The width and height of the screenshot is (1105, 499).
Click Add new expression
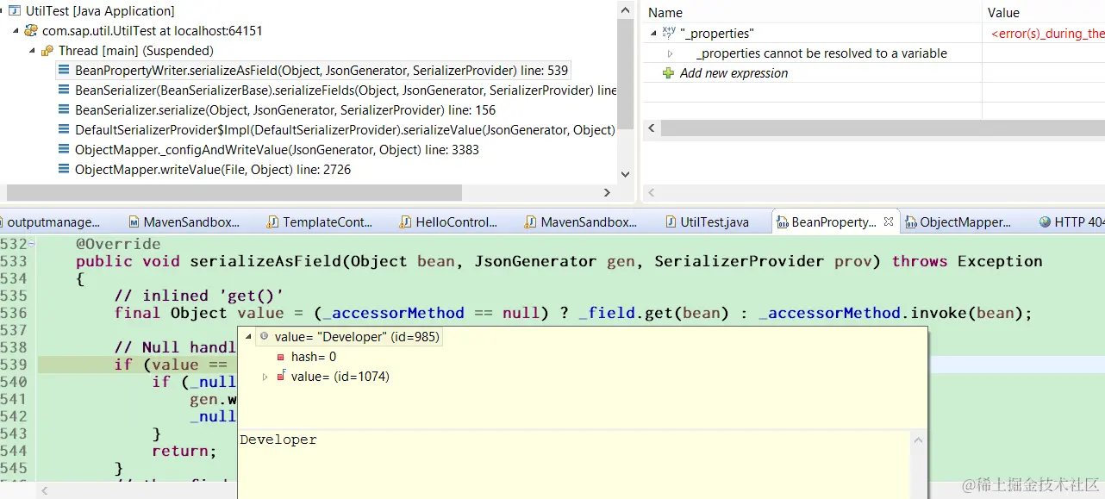tap(734, 73)
